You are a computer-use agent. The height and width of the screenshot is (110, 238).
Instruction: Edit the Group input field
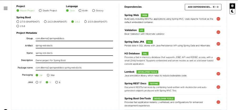(74, 38)
